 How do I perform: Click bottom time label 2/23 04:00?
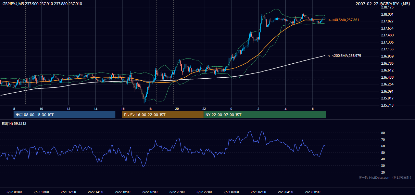tap(285, 192)
